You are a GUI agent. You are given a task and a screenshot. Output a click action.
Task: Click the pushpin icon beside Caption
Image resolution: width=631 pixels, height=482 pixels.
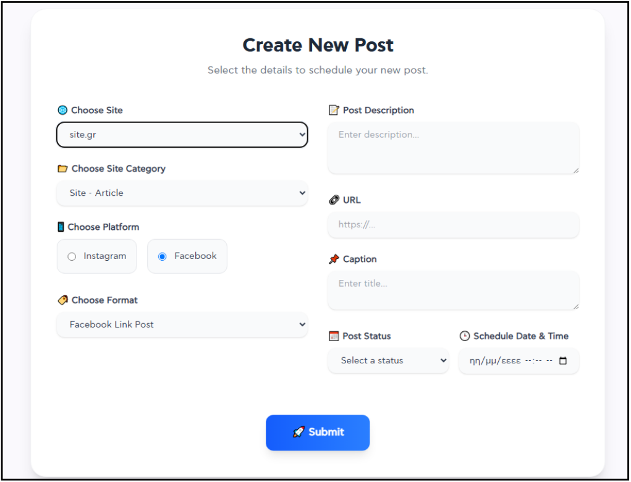pos(334,260)
